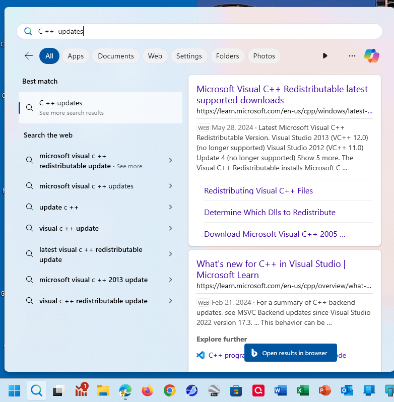Viewport: 394px width, 402px height.
Task: Expand 'visual c ++ redistributable update' suggestion arrow
Action: (x=170, y=301)
